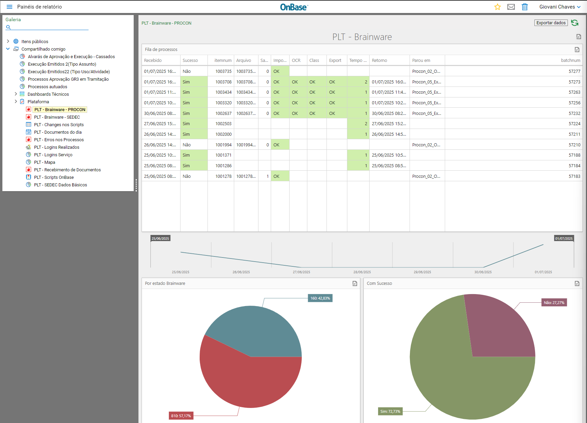Expand Plataforma folder arrow
Image resolution: width=587 pixels, height=423 pixels.
(x=16, y=102)
